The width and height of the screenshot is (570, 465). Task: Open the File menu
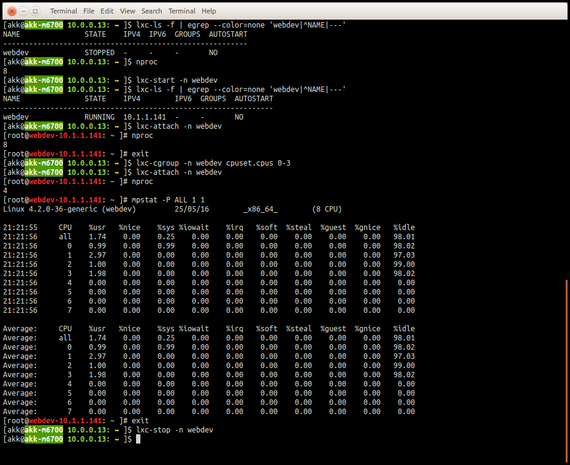tap(89, 11)
